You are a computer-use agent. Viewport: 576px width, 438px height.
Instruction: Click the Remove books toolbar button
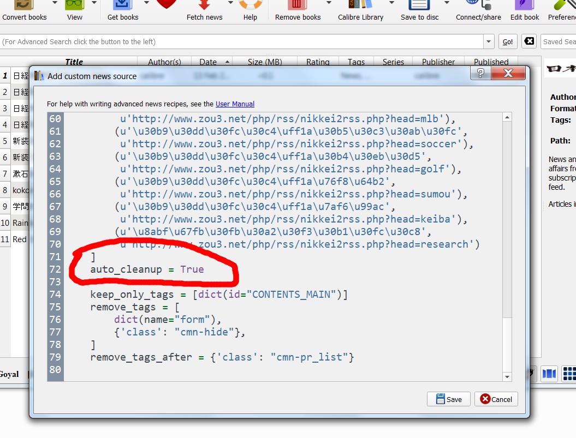(298, 11)
